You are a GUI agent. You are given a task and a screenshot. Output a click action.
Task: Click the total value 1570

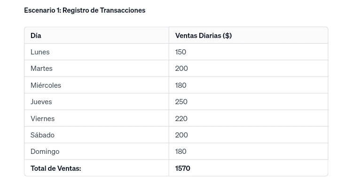[182, 168]
